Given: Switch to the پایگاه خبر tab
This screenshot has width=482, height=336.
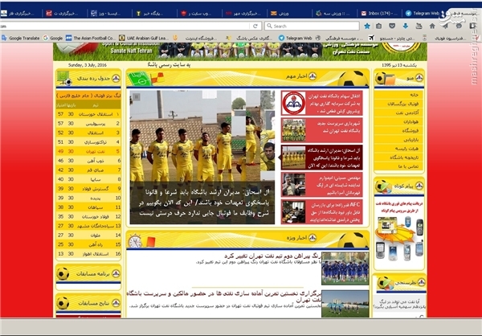Looking at the screenshot, I should [153, 13].
